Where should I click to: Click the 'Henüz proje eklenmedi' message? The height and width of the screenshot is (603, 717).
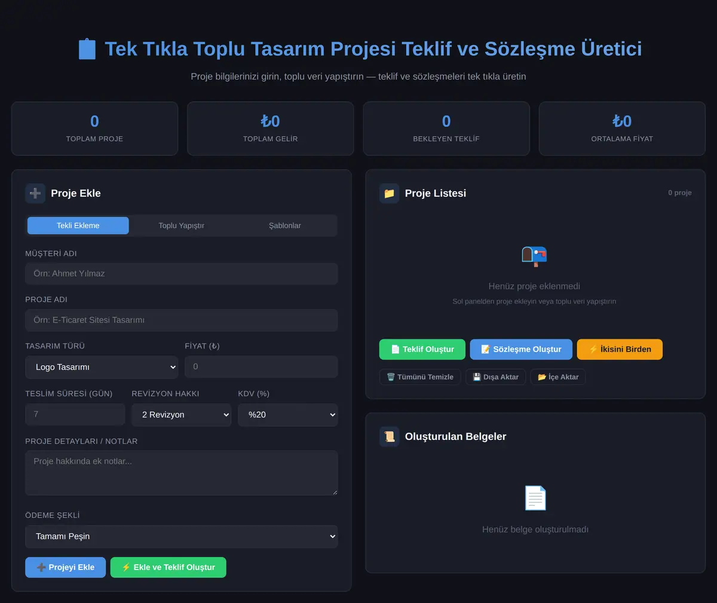(534, 286)
